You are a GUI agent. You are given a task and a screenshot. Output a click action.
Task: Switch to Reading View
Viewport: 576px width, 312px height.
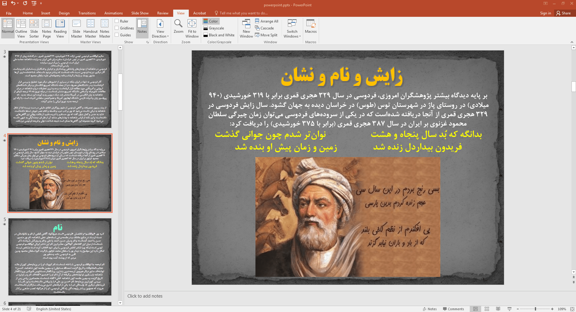tap(60, 28)
